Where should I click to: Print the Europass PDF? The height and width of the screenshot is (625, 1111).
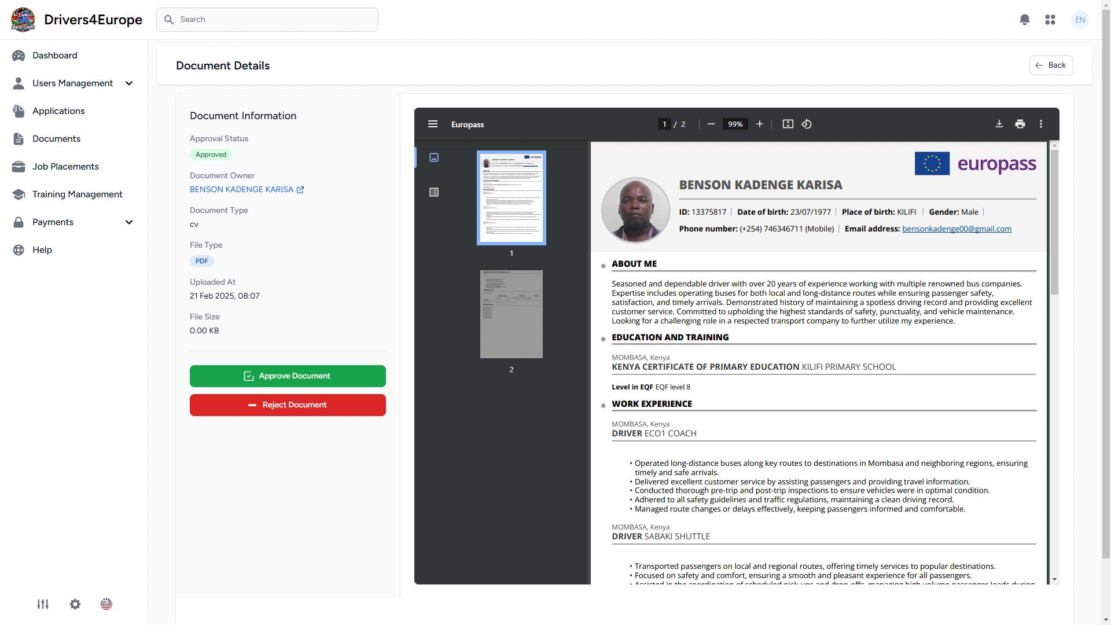pos(1020,124)
